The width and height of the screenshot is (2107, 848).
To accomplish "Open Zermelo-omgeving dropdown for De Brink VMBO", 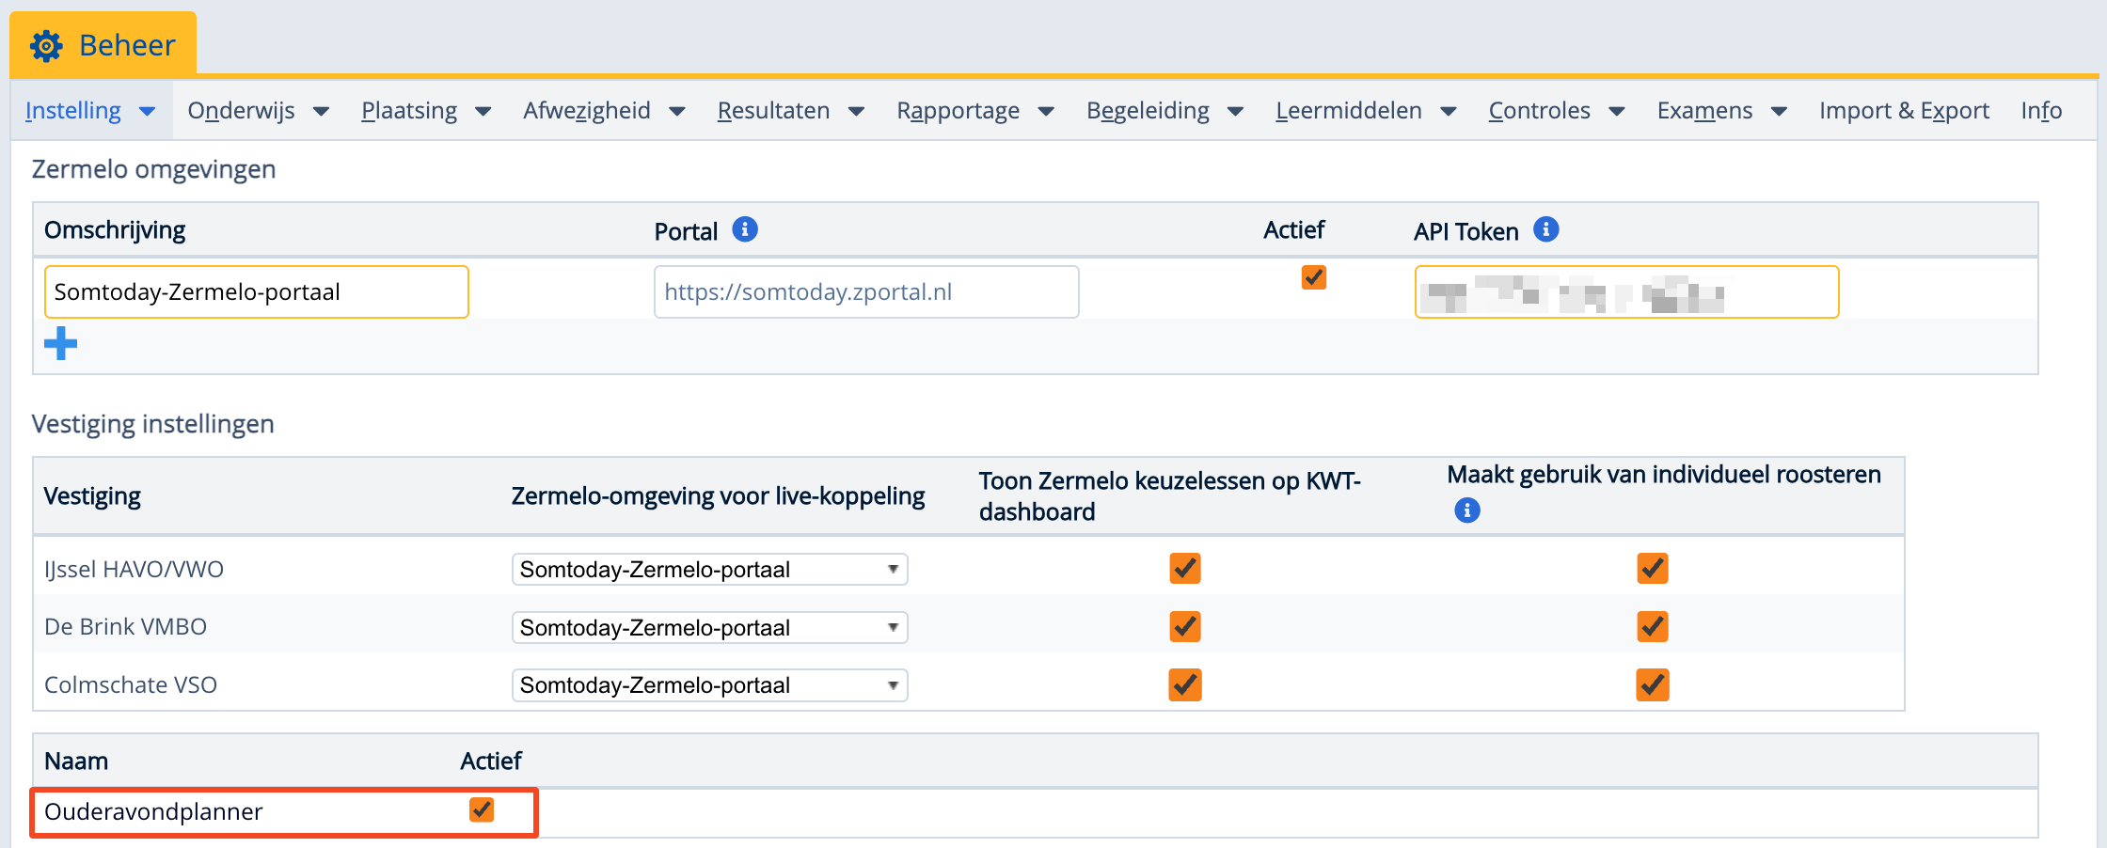I will [709, 628].
